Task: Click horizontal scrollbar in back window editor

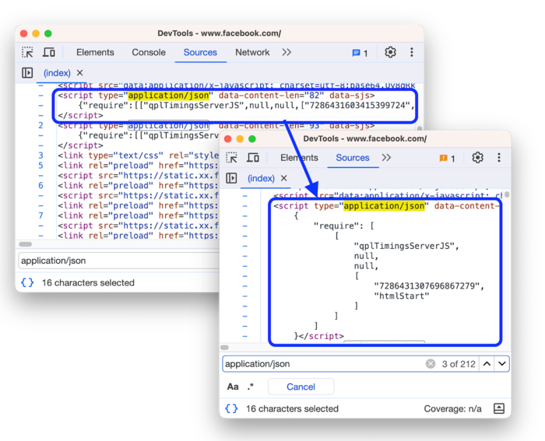Action: [x=26, y=244]
